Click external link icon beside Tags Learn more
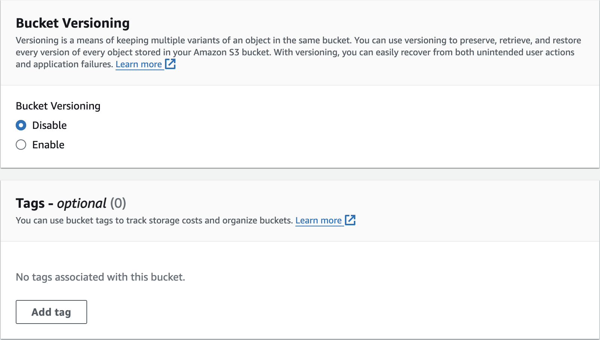Viewport: 600px width, 340px height. point(350,220)
